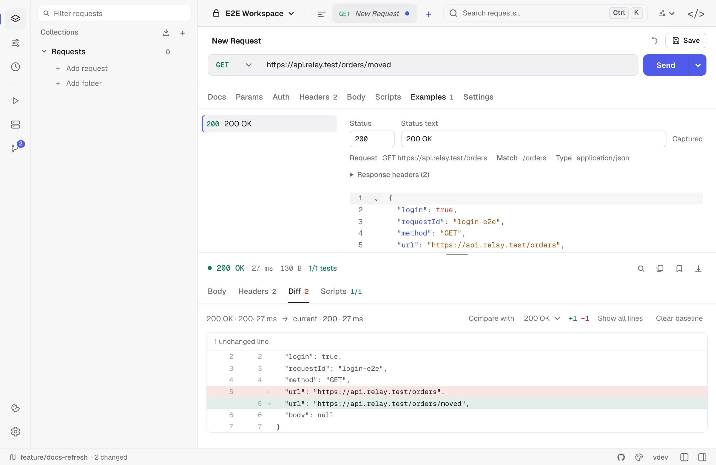Open the Scripts 1/1 response tab
This screenshot has height=465, width=716.
(x=341, y=291)
